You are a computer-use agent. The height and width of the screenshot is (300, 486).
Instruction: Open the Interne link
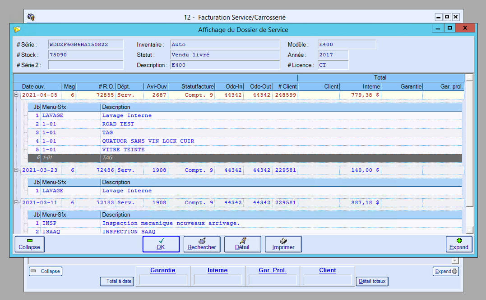218,270
